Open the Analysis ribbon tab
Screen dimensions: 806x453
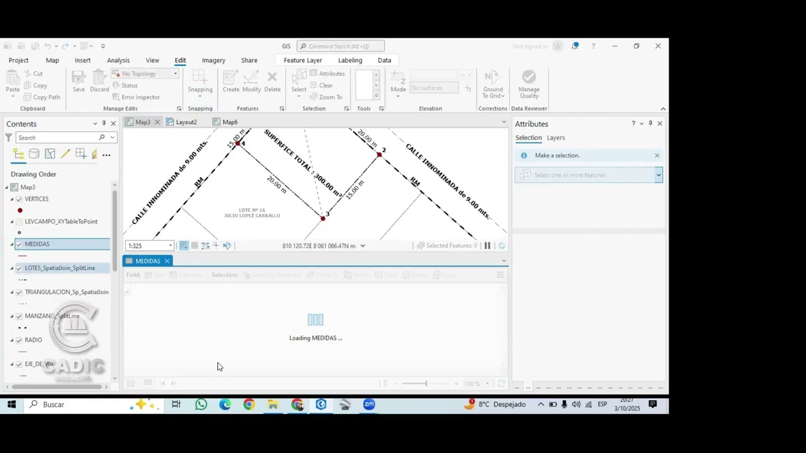tap(118, 60)
